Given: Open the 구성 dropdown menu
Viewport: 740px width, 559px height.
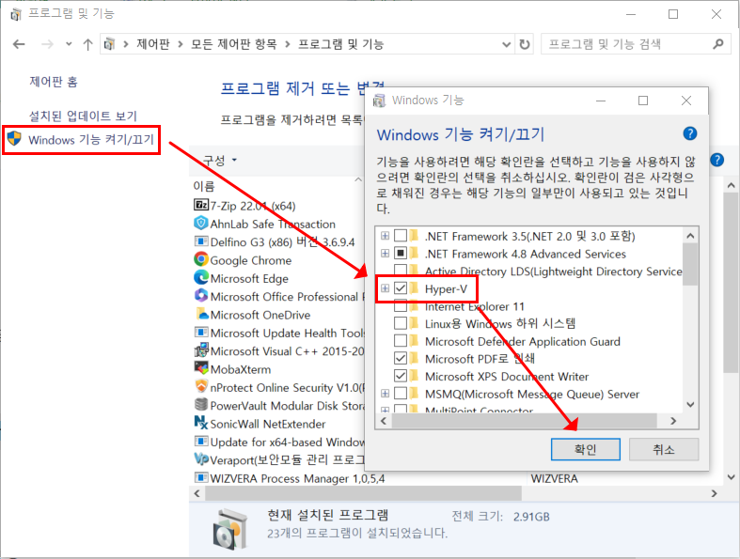Looking at the screenshot, I should pos(220,161).
